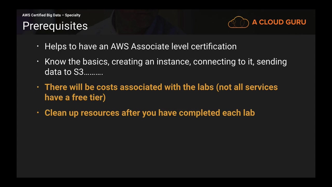Click the "AWS Certified Big Data – Specialty" course label

coord(51,15)
